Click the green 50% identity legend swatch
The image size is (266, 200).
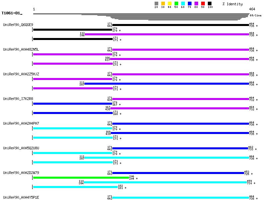[x=176, y=4]
